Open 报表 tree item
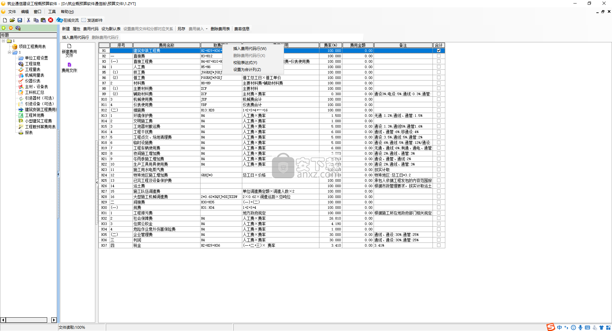The height and width of the screenshot is (331, 612). 29,132
